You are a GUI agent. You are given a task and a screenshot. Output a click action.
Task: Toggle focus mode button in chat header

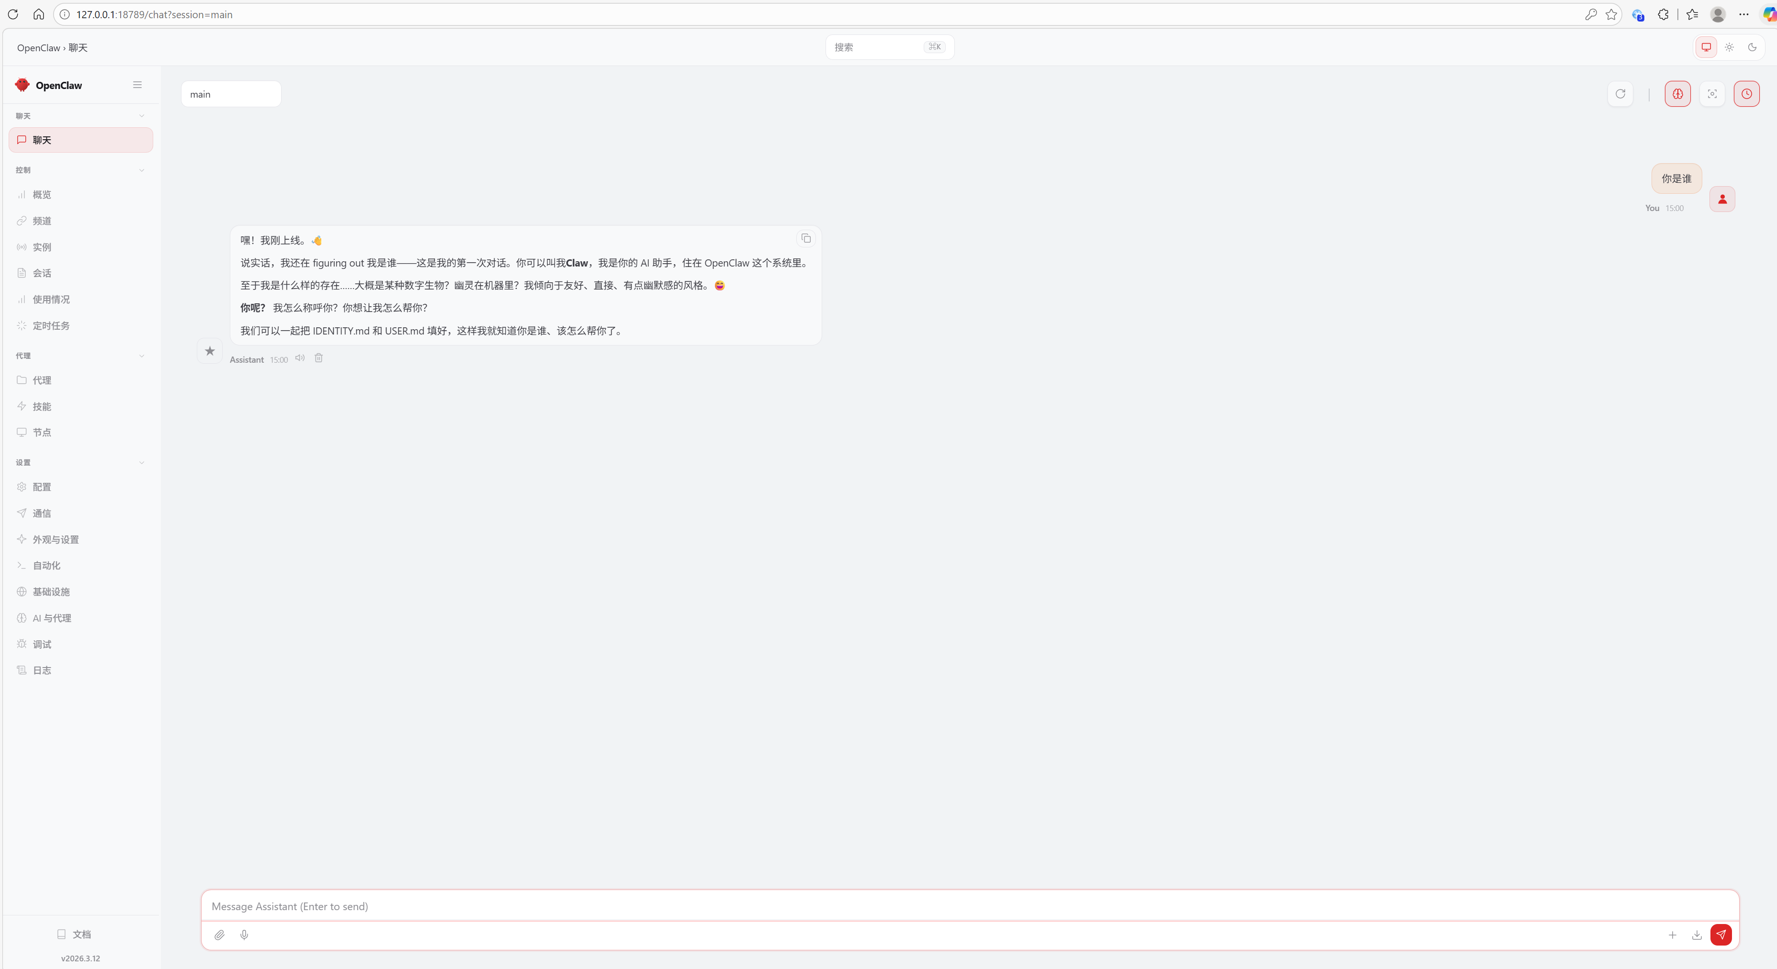pos(1711,94)
